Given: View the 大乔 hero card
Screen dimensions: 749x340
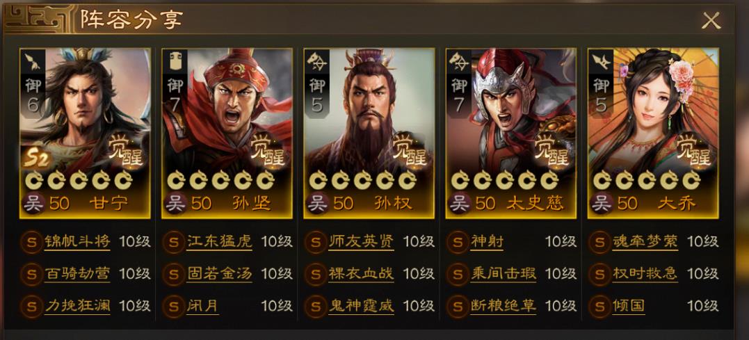Looking at the screenshot, I should tap(653, 133).
